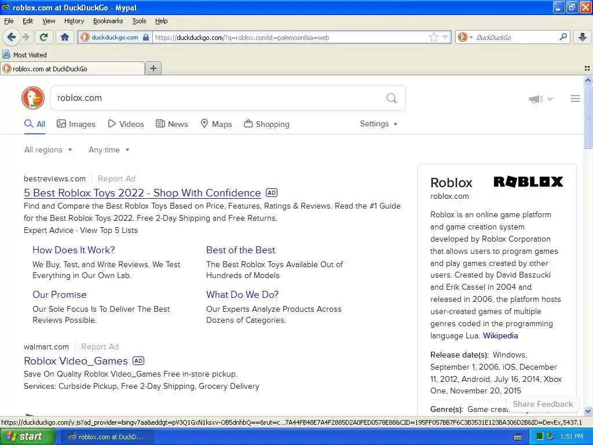
Task: Open Most Visited bookmarks folder
Action: [24, 55]
